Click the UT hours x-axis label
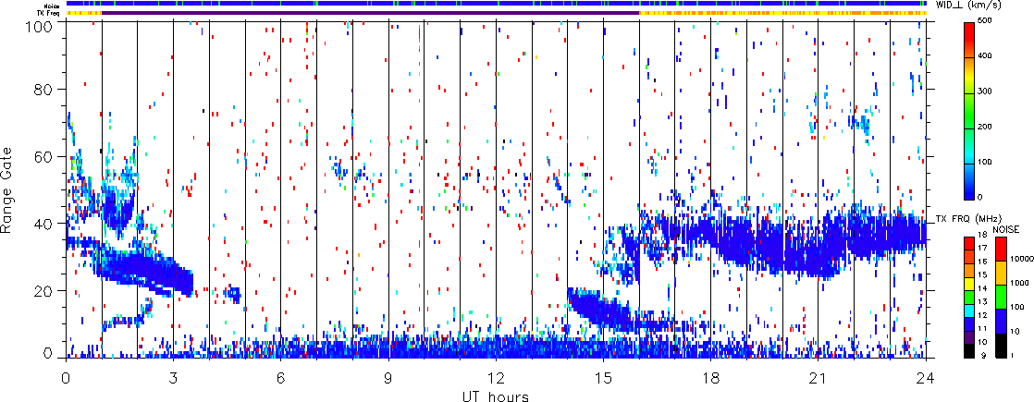Screen dimensions: 1034x402 tap(496, 395)
